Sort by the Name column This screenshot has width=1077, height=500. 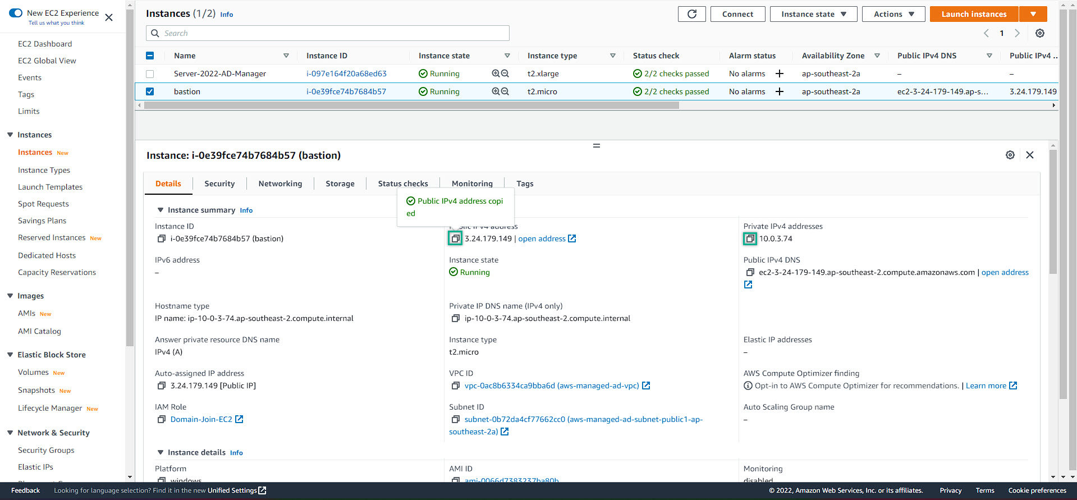[286, 56]
